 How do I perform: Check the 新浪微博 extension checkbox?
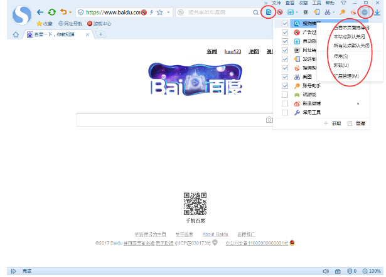[x=285, y=103]
